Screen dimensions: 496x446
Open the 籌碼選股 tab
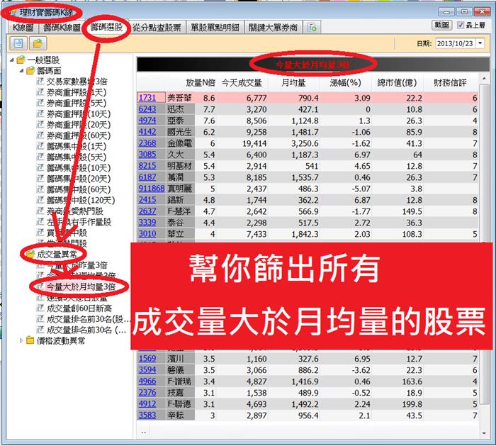pos(106,27)
